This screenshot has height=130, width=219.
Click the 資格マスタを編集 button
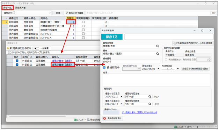(75, 13)
